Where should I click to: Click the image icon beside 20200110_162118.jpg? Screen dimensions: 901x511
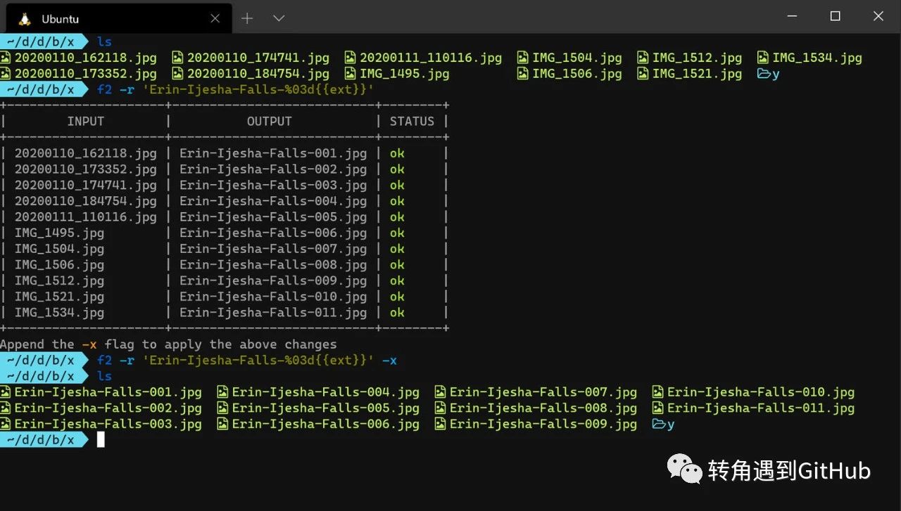pos(6,58)
